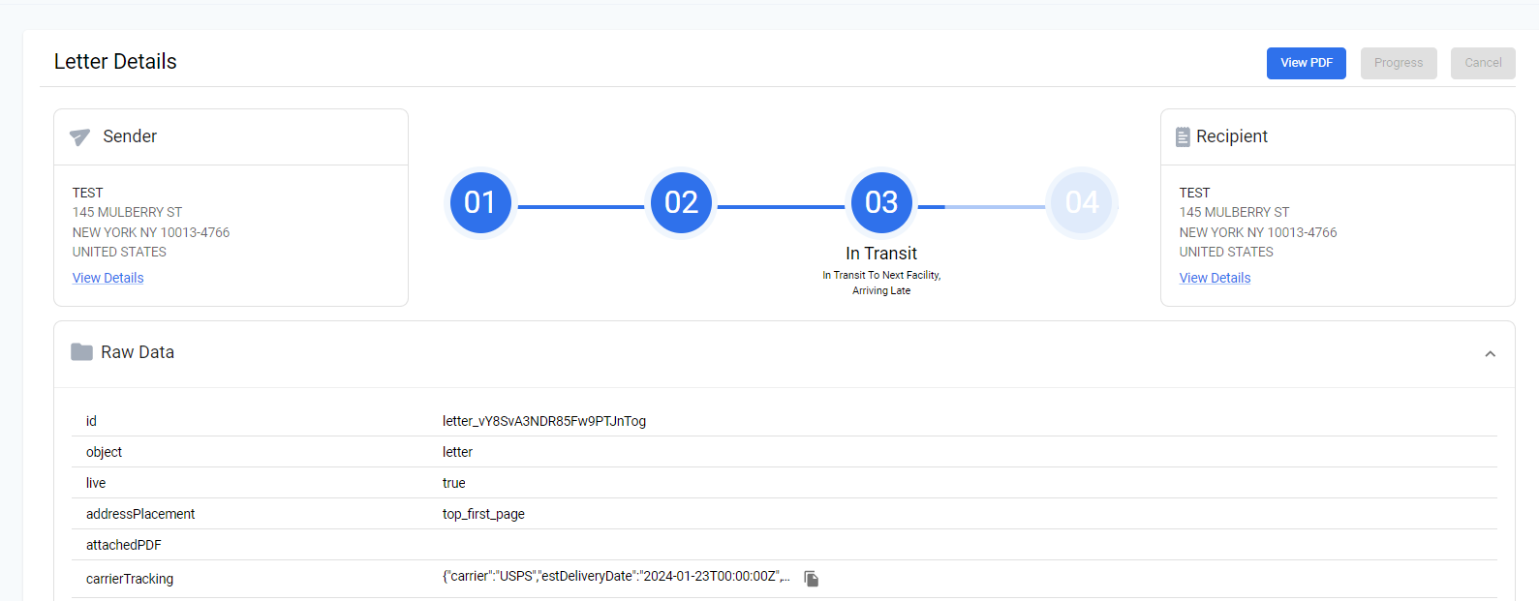The image size is (1539, 601).
Task: Click the Cancel button
Action: pos(1482,63)
